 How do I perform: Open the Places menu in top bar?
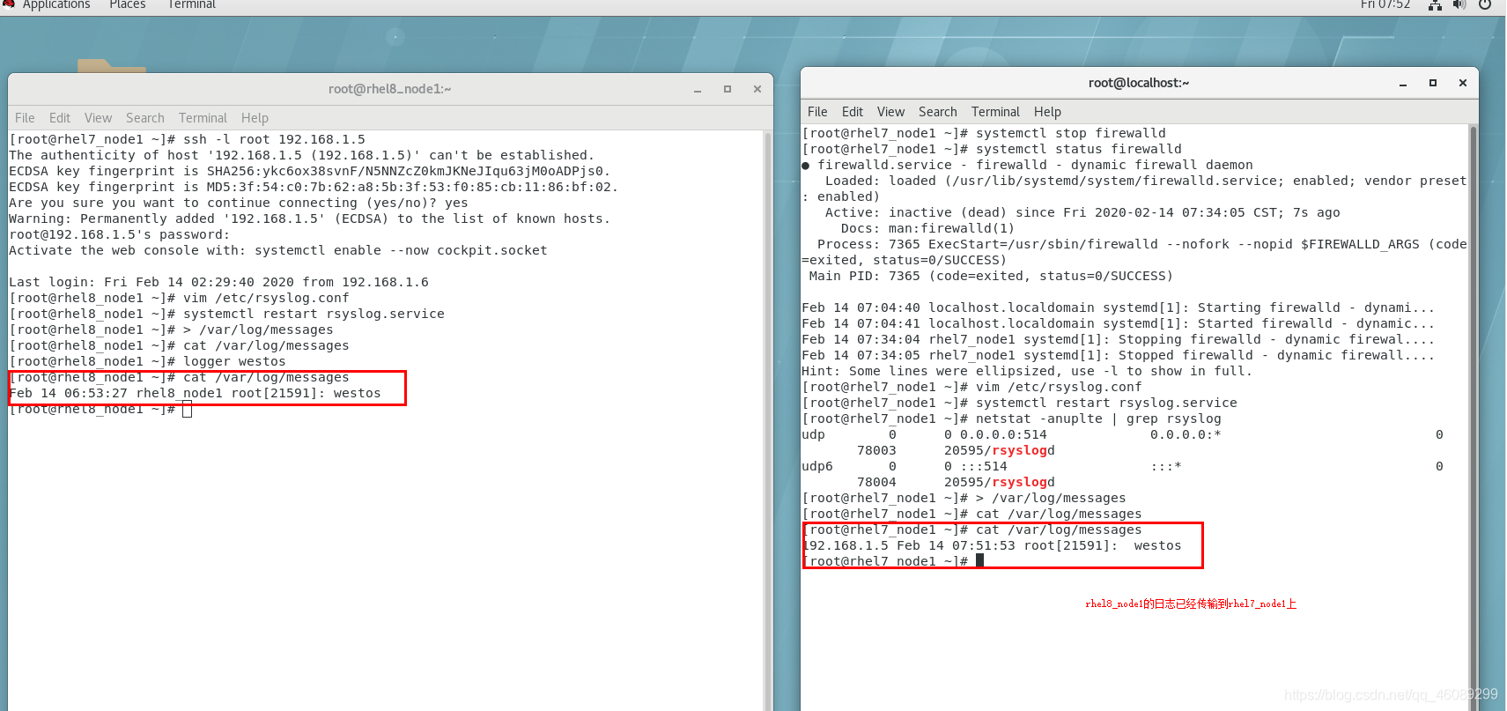click(128, 4)
